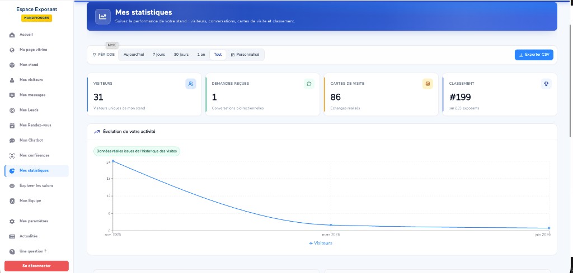Click the Se déconnecter button

[x=36, y=266]
